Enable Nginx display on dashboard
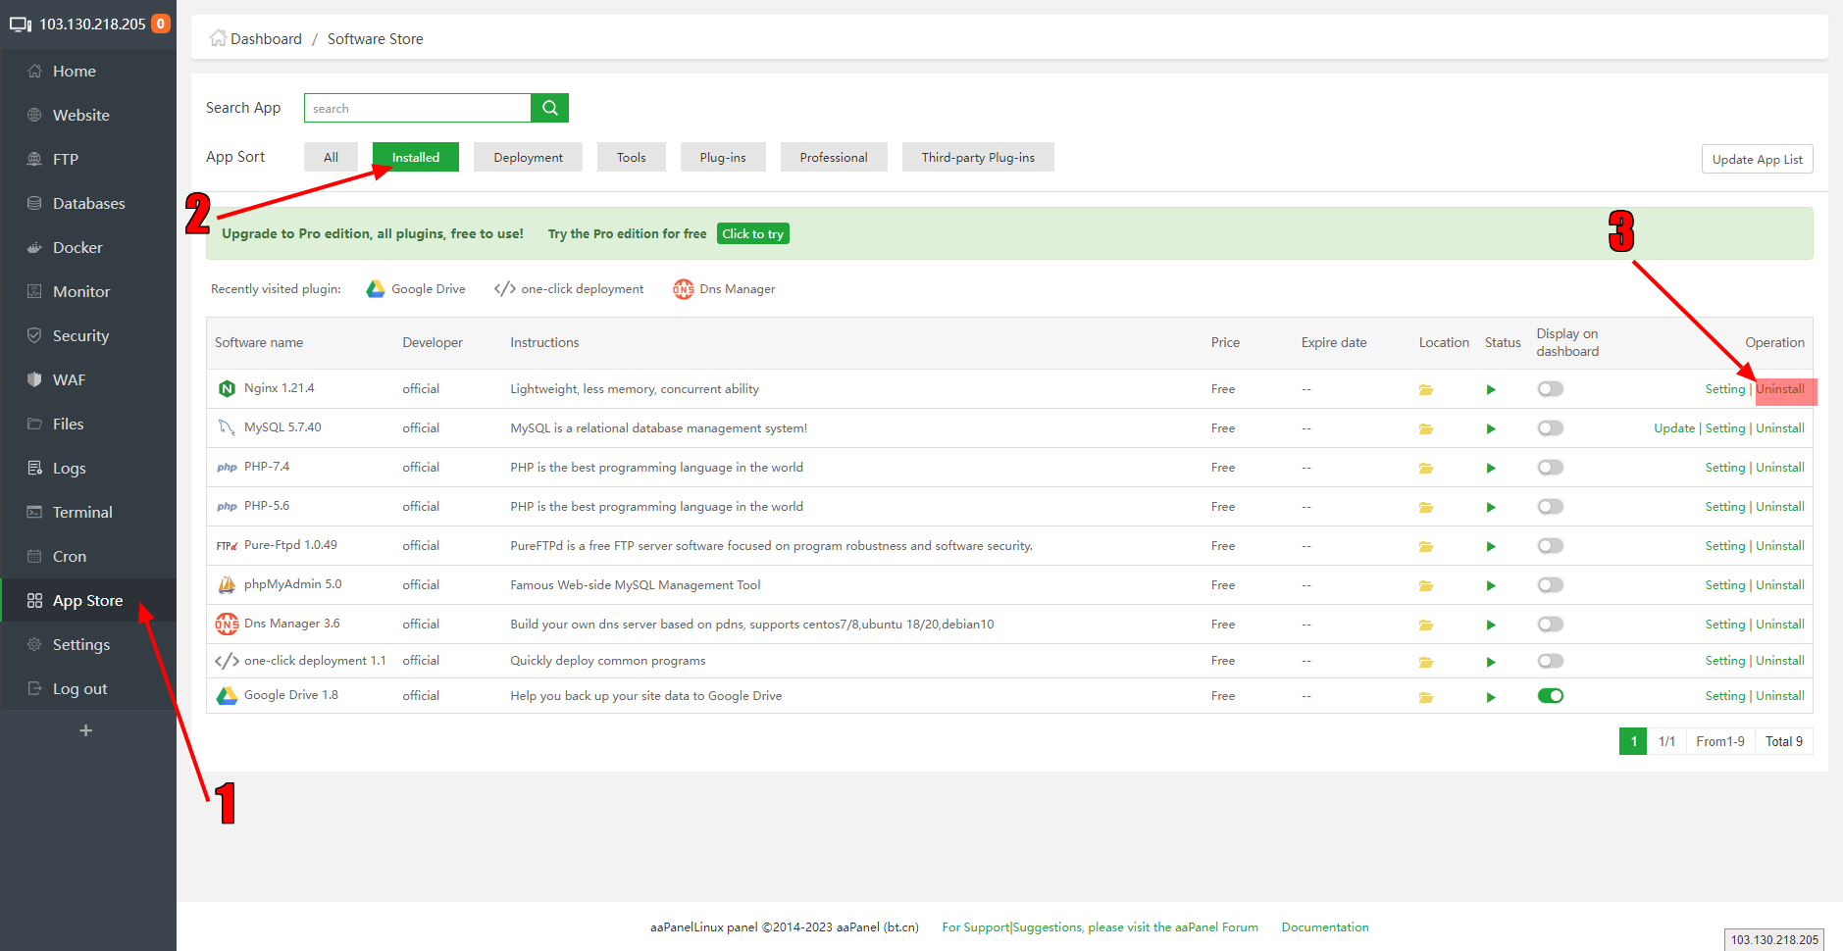 coord(1550,389)
